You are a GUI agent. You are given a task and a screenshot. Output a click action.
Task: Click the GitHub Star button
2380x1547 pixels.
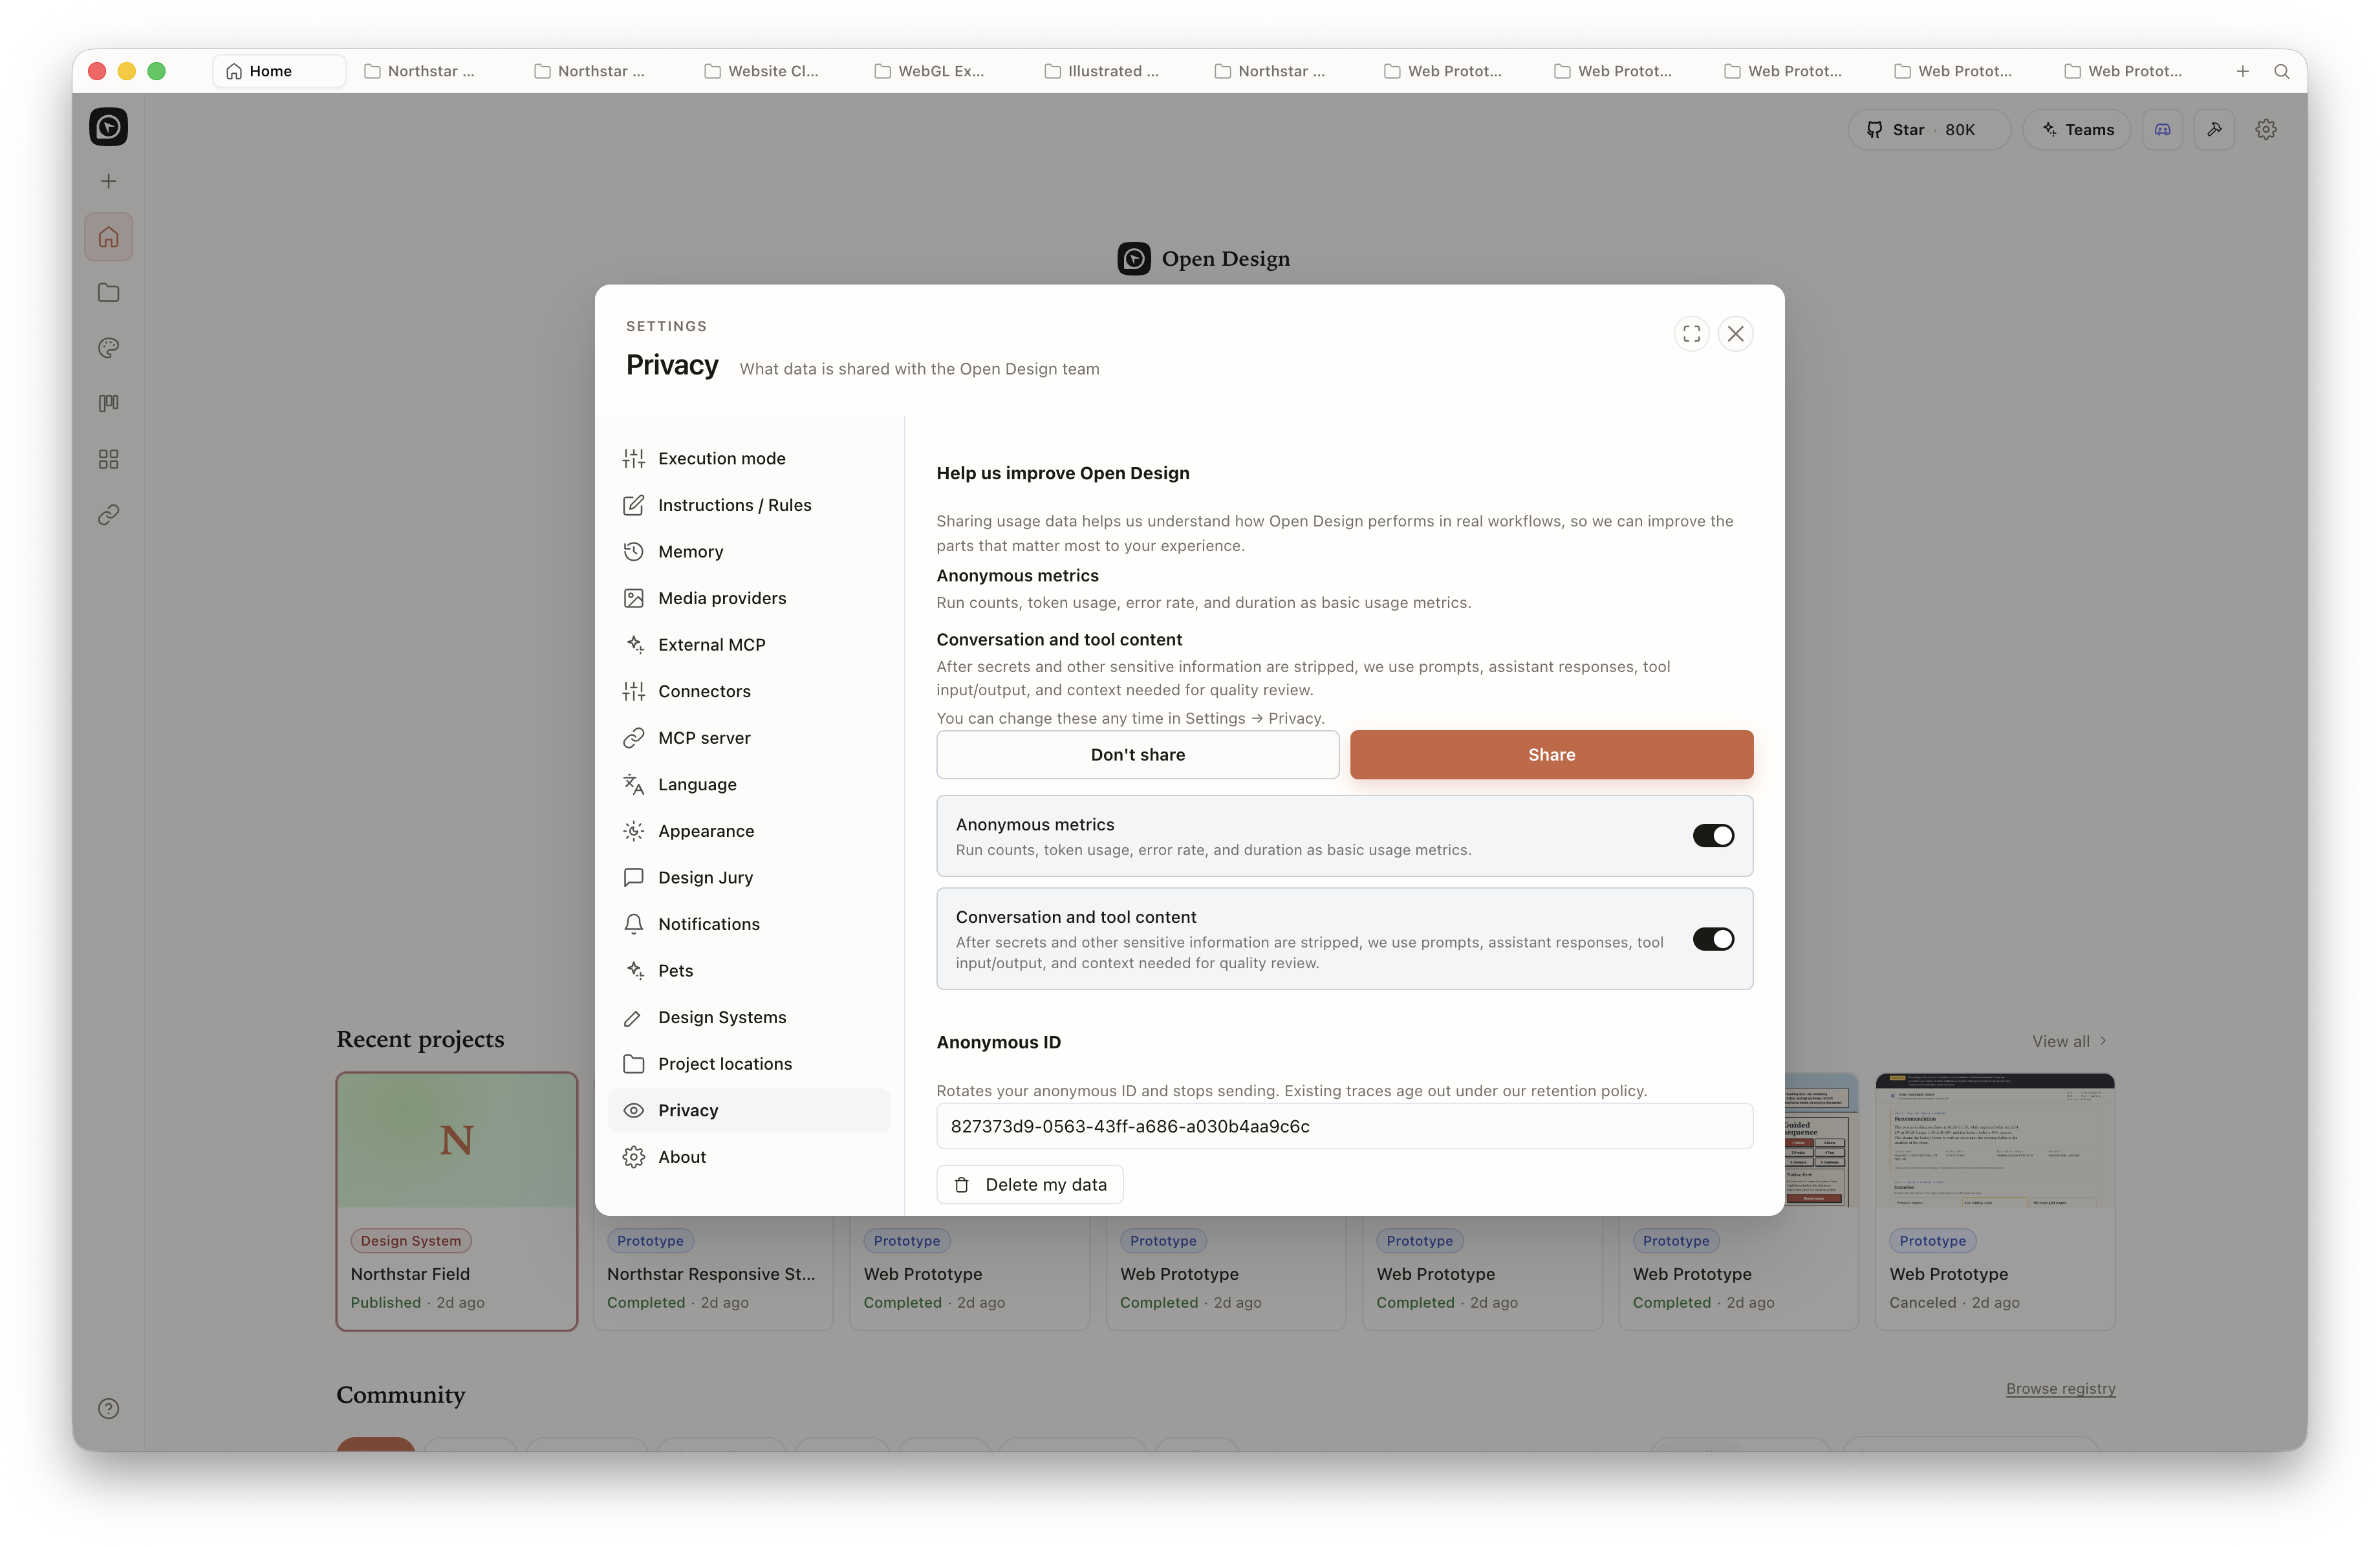tap(1929, 129)
